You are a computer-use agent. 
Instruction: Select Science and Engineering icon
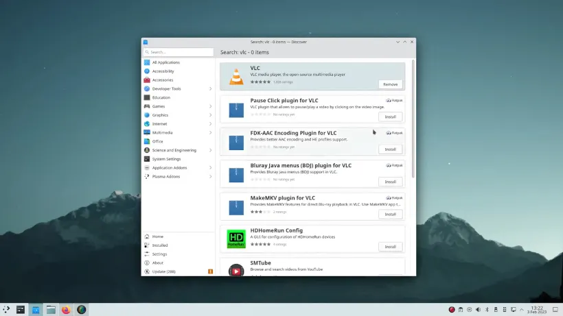pyautogui.click(x=147, y=150)
